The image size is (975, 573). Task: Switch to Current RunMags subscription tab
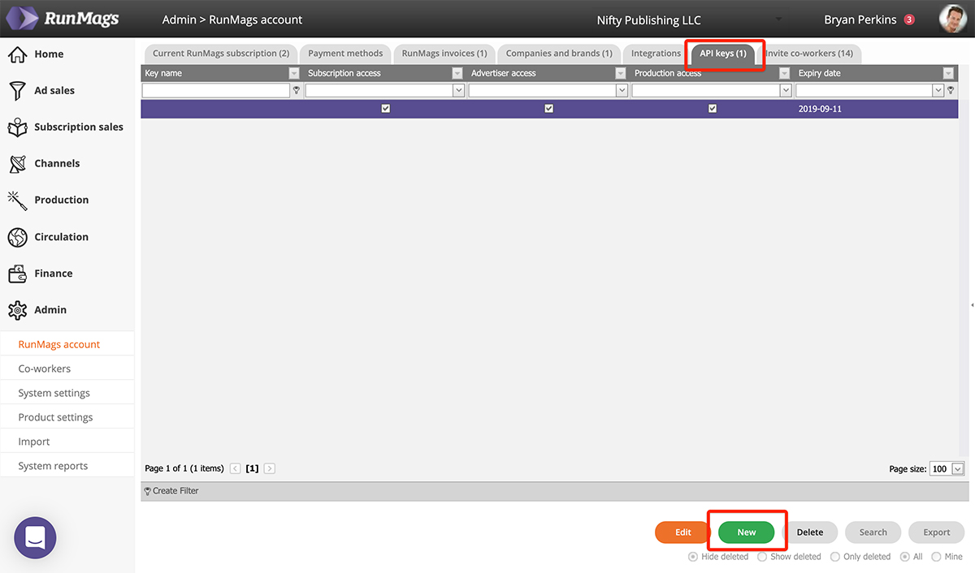click(x=221, y=54)
